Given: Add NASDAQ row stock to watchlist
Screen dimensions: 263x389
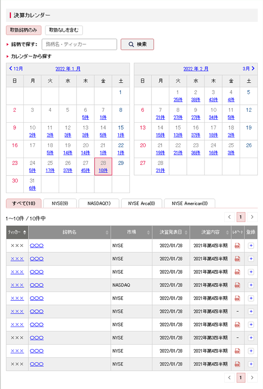Looking at the screenshot, I should point(251,285).
